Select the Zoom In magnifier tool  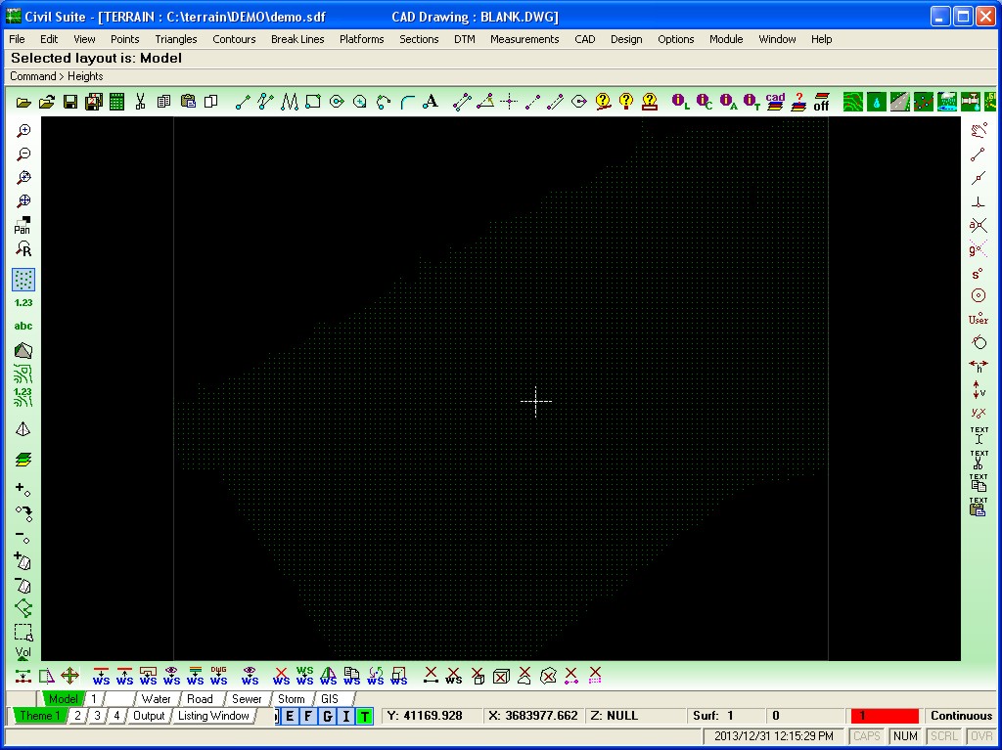[x=23, y=131]
